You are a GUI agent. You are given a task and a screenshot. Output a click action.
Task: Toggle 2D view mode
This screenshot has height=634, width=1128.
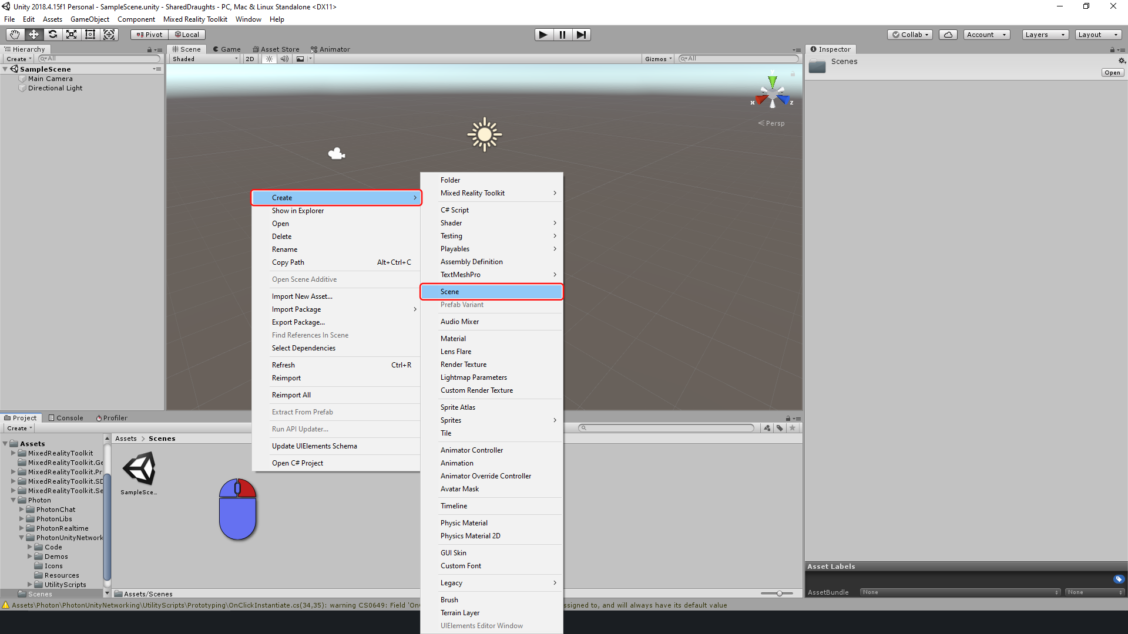point(250,59)
